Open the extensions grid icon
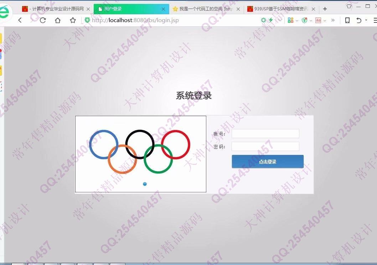The image size is (377, 265). 290,20
